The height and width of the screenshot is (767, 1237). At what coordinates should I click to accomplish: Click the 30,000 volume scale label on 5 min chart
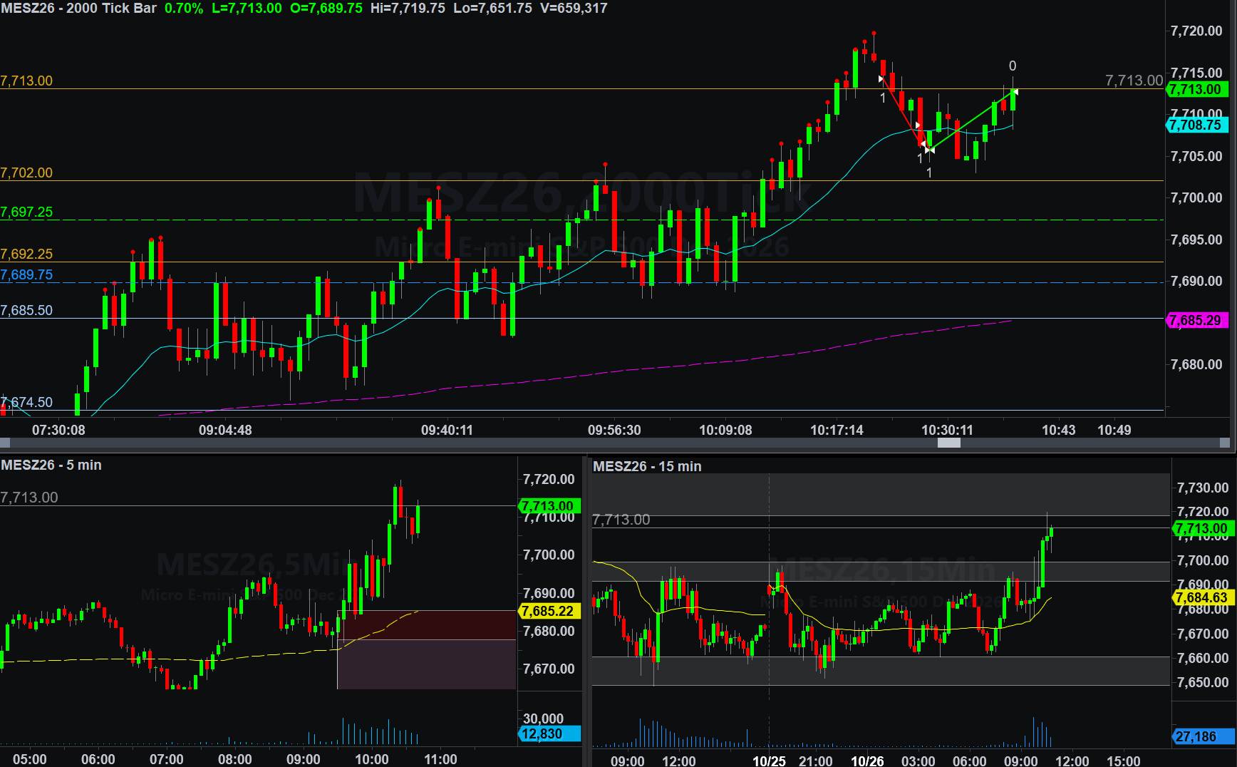coord(543,719)
